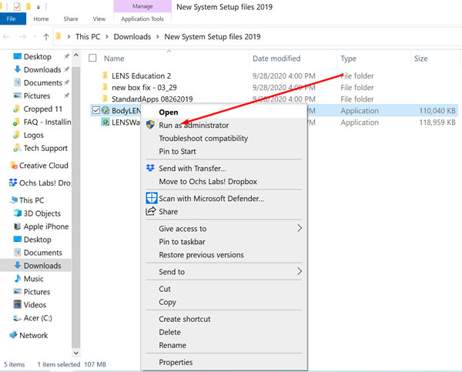The image size is (462, 372).
Task: Click the LENSWa application icon
Action: [105, 122]
